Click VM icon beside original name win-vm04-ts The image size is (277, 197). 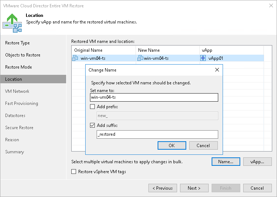coord(75,58)
